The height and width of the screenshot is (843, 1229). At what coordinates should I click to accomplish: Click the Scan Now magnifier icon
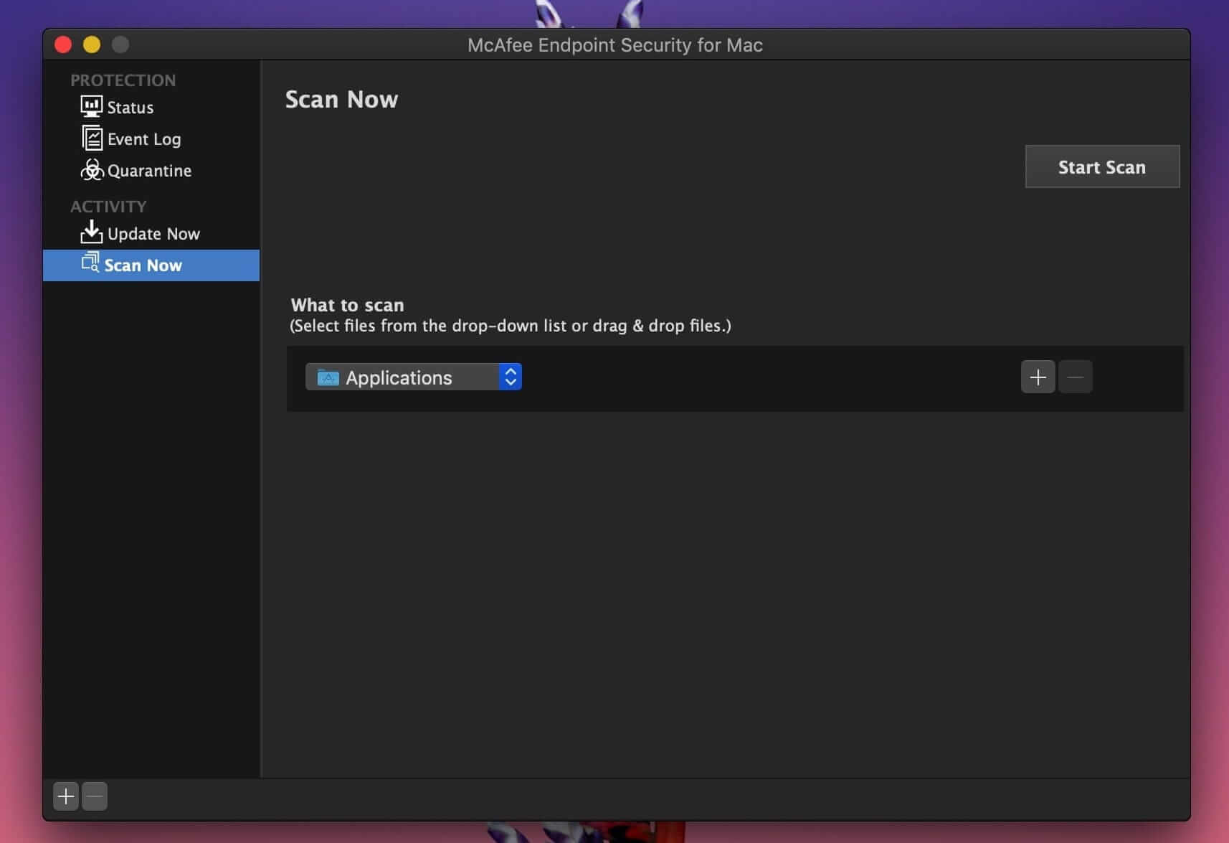(90, 263)
